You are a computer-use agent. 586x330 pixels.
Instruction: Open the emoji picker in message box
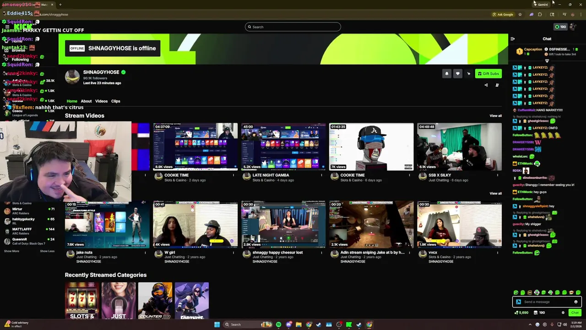[x=575, y=302]
